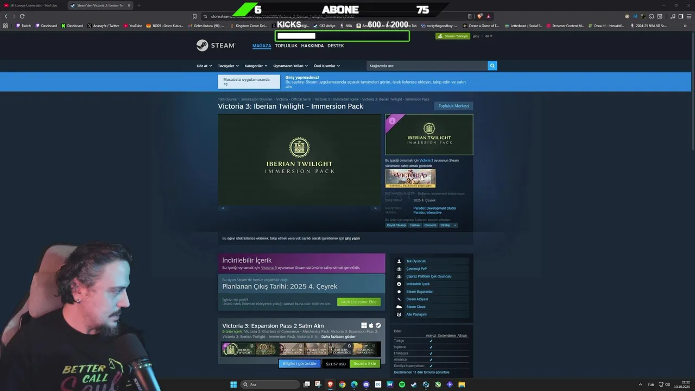The width and height of the screenshot is (695, 391).
Task: Select the DESTEK tab
Action: click(x=336, y=46)
